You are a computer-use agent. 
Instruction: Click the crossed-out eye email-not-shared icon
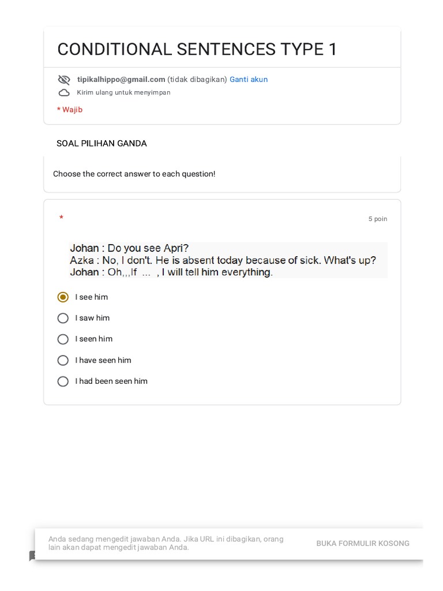pos(64,80)
